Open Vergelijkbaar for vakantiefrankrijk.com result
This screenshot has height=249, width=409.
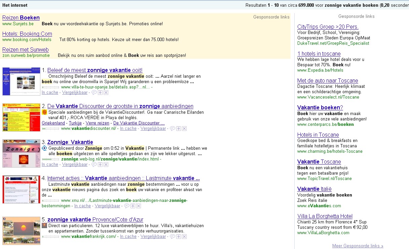tap(153, 237)
